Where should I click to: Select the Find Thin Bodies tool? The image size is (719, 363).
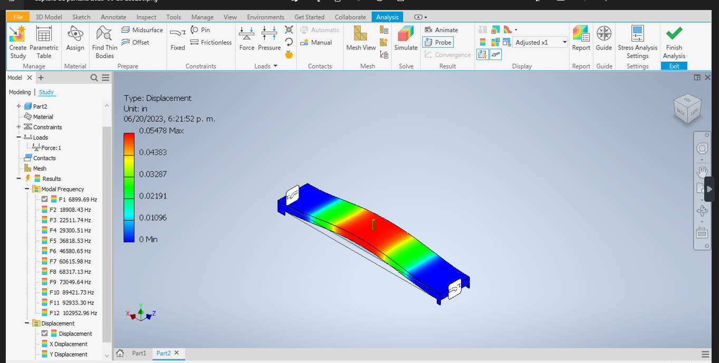(104, 42)
